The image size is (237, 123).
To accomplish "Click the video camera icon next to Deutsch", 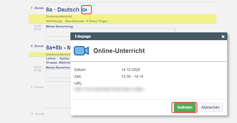I will click(x=84, y=10).
